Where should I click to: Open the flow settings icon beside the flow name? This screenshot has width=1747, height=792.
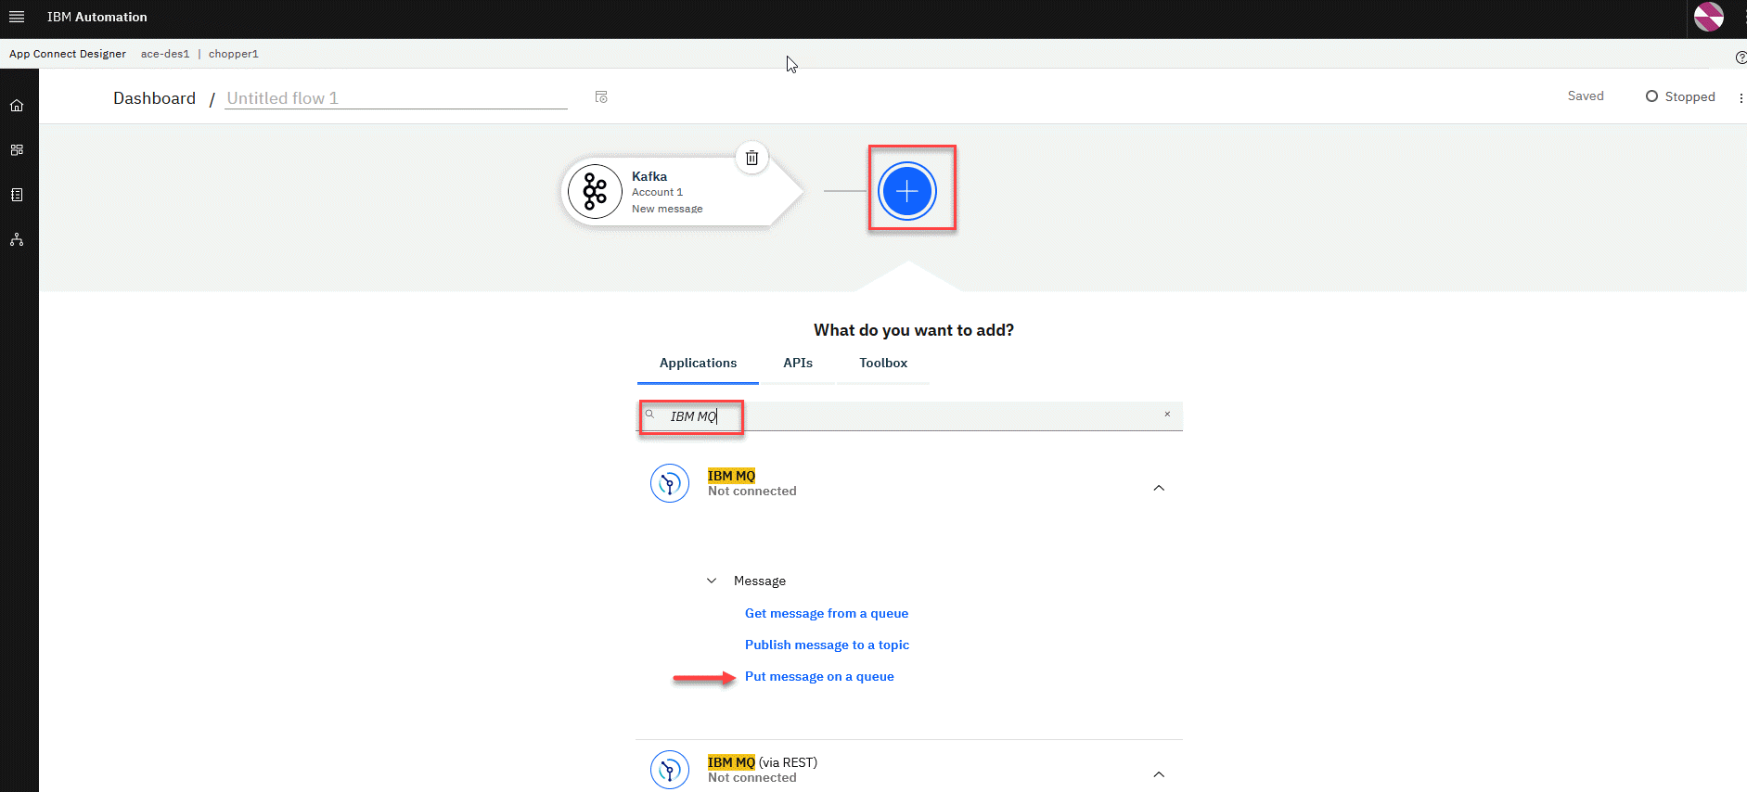pos(601,97)
